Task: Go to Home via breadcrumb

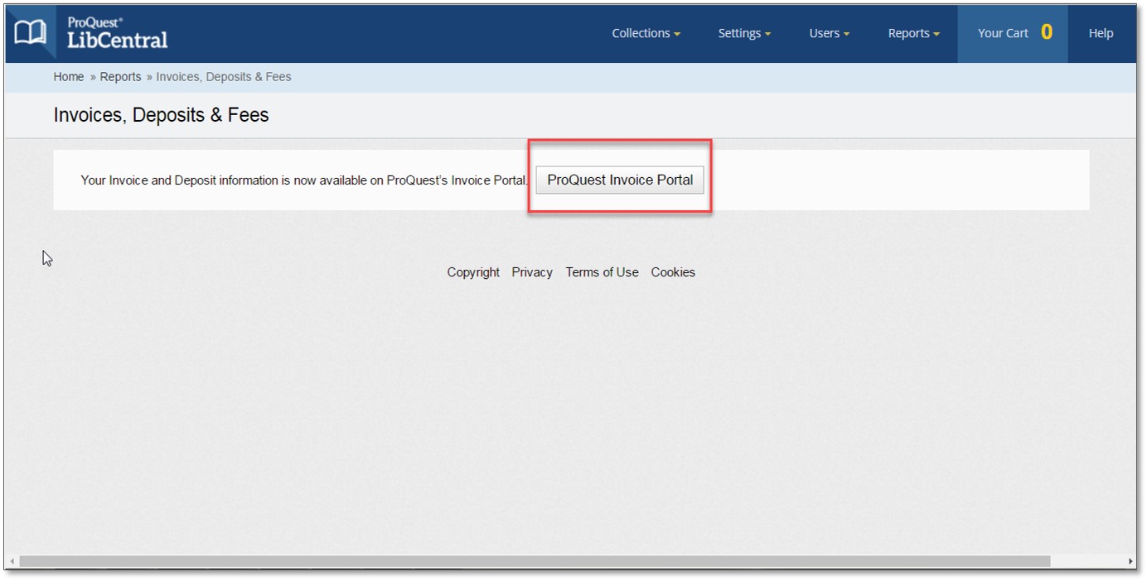Action: 69,77
